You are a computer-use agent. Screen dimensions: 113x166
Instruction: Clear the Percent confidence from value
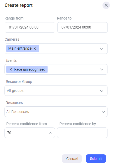(50, 133)
